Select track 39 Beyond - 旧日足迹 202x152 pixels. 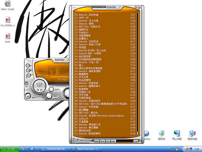105,42
